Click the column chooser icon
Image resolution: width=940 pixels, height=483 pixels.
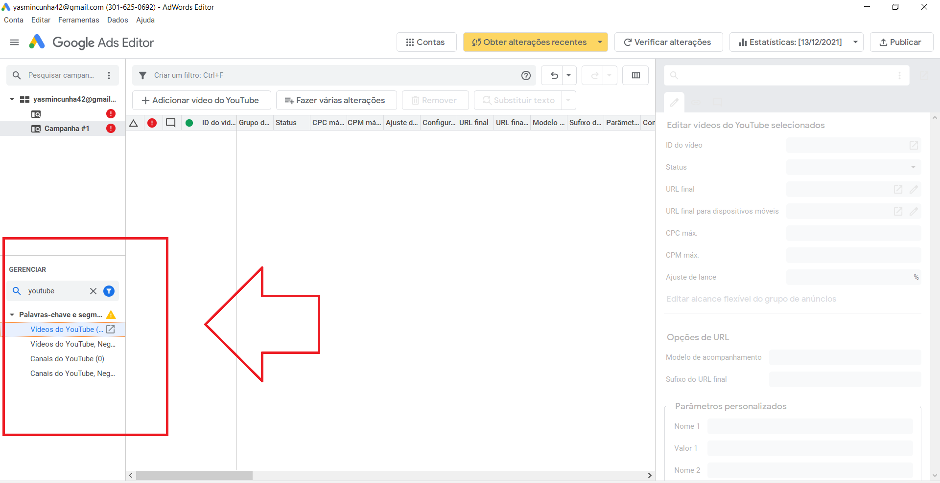click(x=635, y=75)
